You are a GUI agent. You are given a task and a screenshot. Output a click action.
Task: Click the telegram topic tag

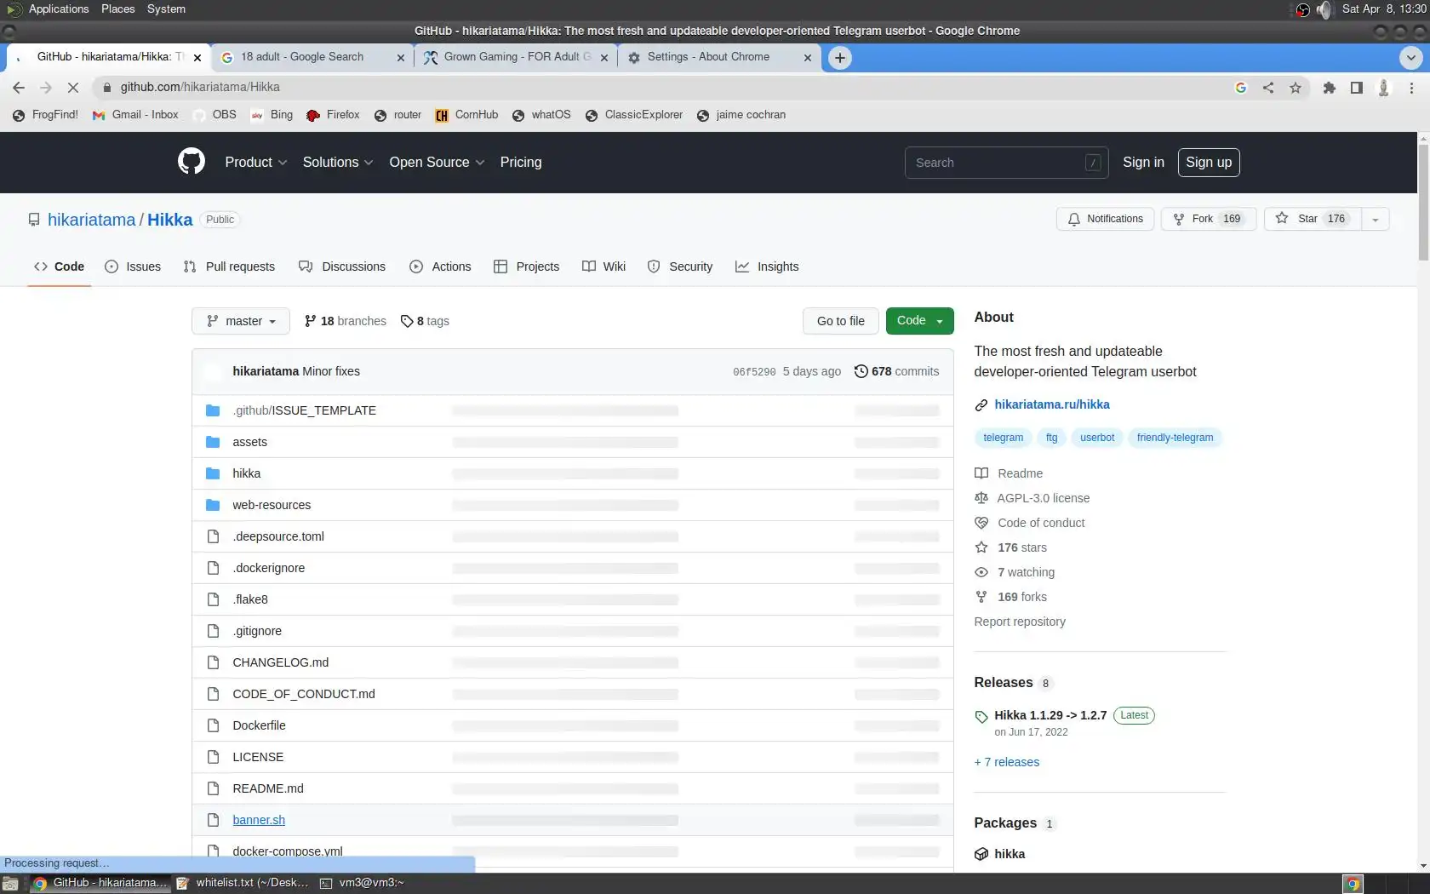(1004, 438)
